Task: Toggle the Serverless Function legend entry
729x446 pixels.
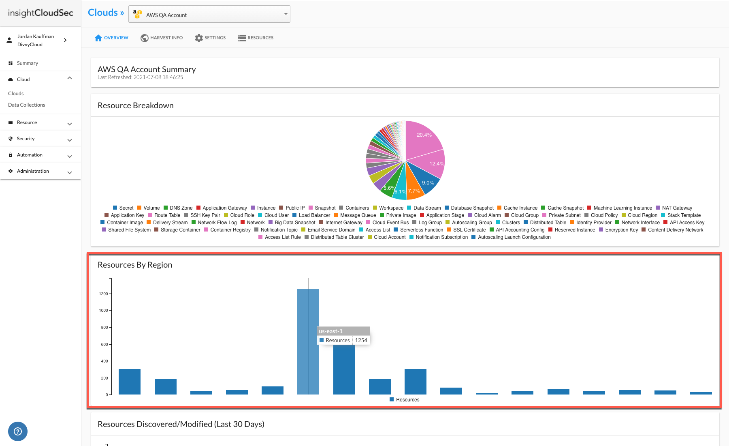Action: click(x=418, y=230)
